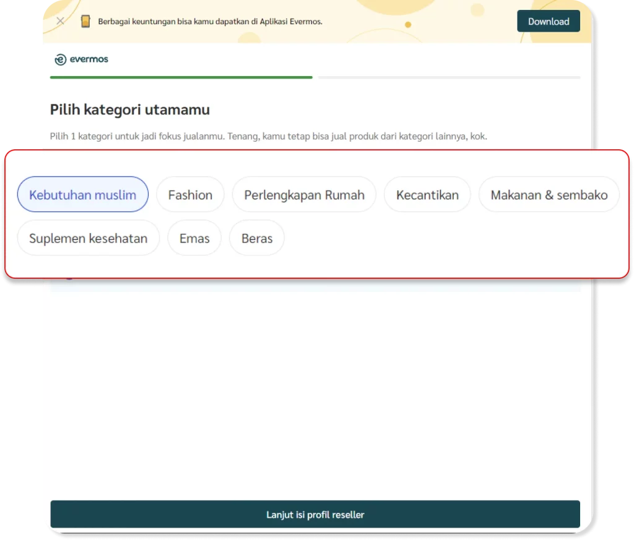Click the category instruction description text
634x540 pixels.
(x=268, y=136)
